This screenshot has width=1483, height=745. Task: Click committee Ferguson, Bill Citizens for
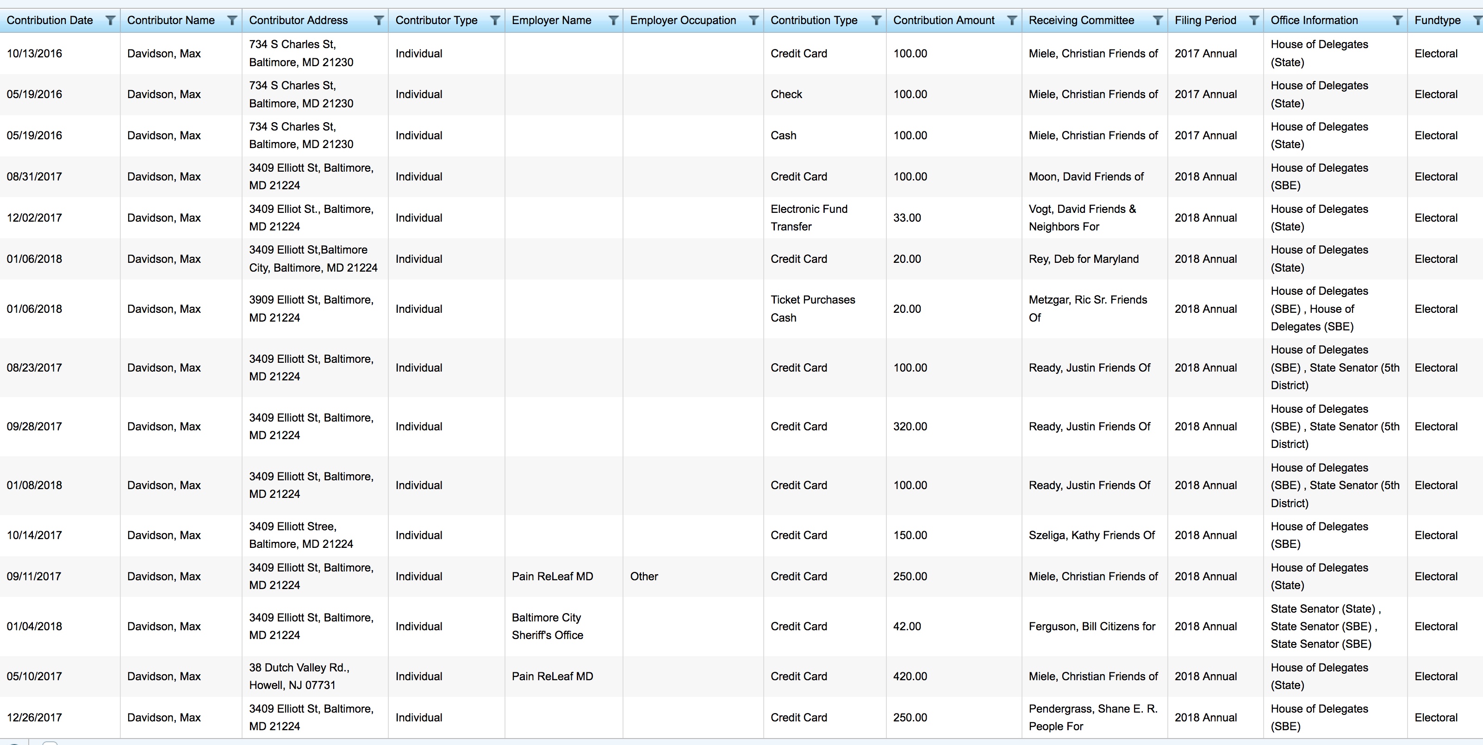tap(1092, 627)
